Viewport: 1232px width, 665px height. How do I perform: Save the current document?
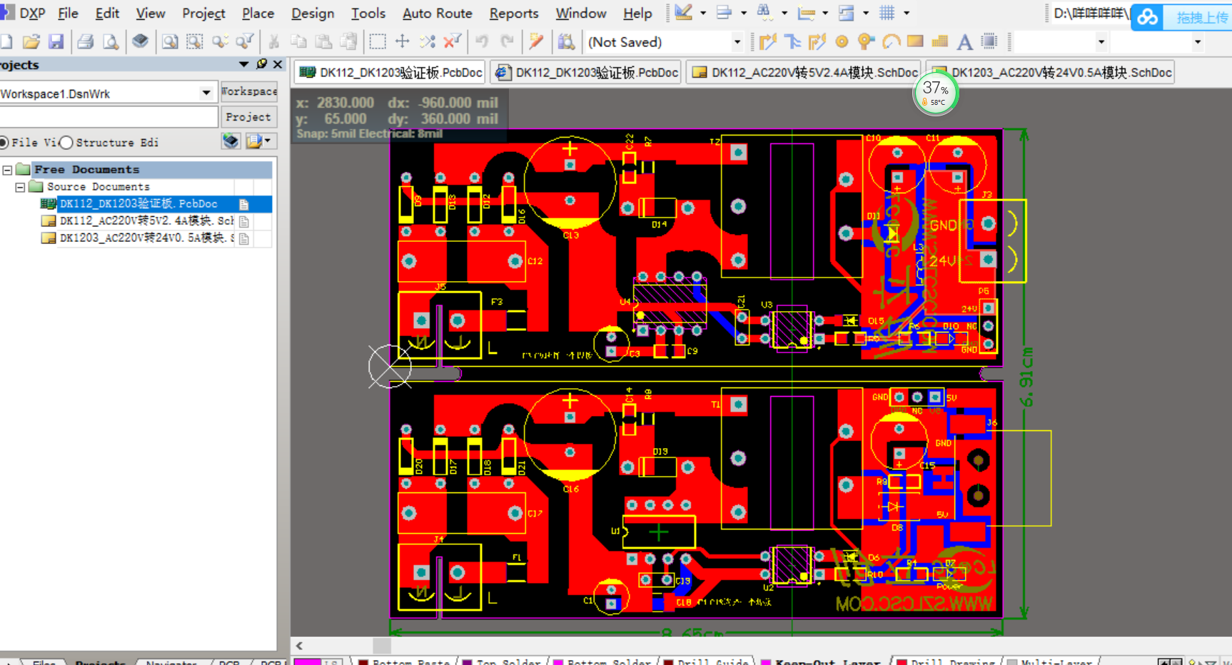pyautogui.click(x=56, y=42)
